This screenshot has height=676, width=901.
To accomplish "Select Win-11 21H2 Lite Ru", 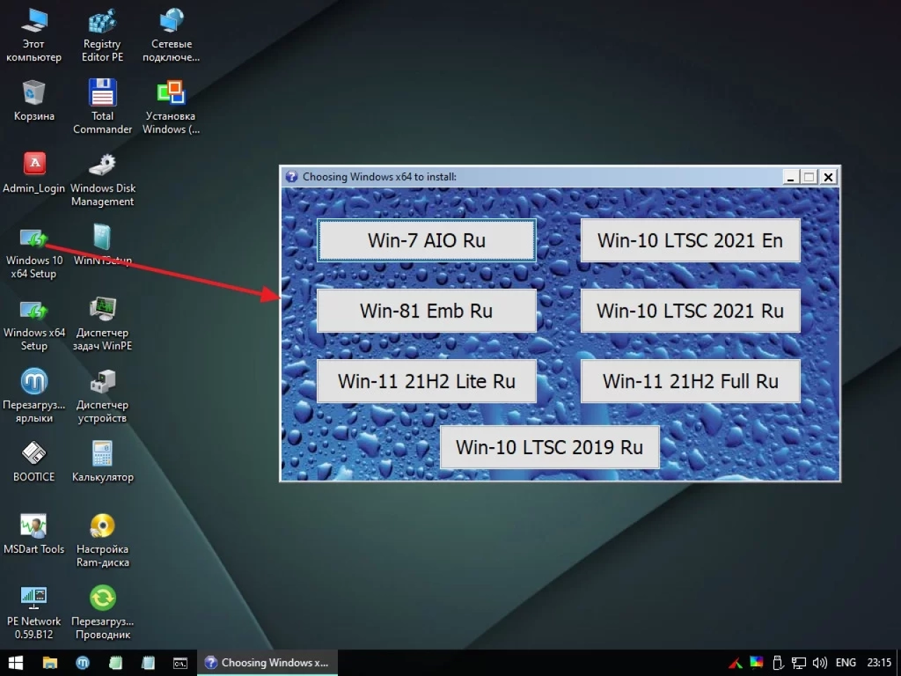I will pos(427,381).
